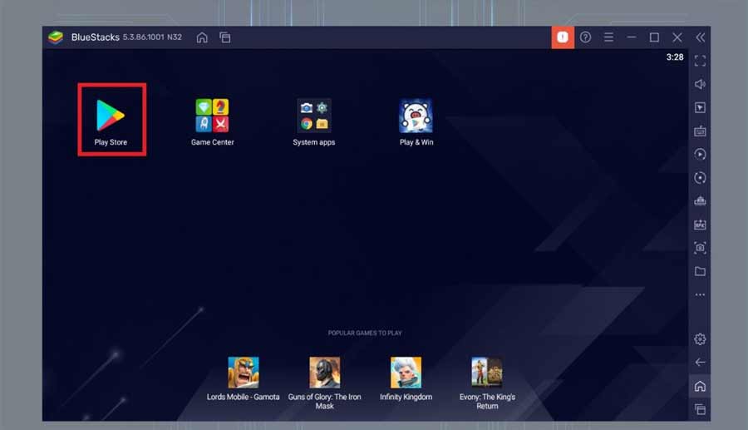Viewport: 748px width, 430px height.
Task: Click the orange notification alert icon
Action: pyautogui.click(x=563, y=37)
